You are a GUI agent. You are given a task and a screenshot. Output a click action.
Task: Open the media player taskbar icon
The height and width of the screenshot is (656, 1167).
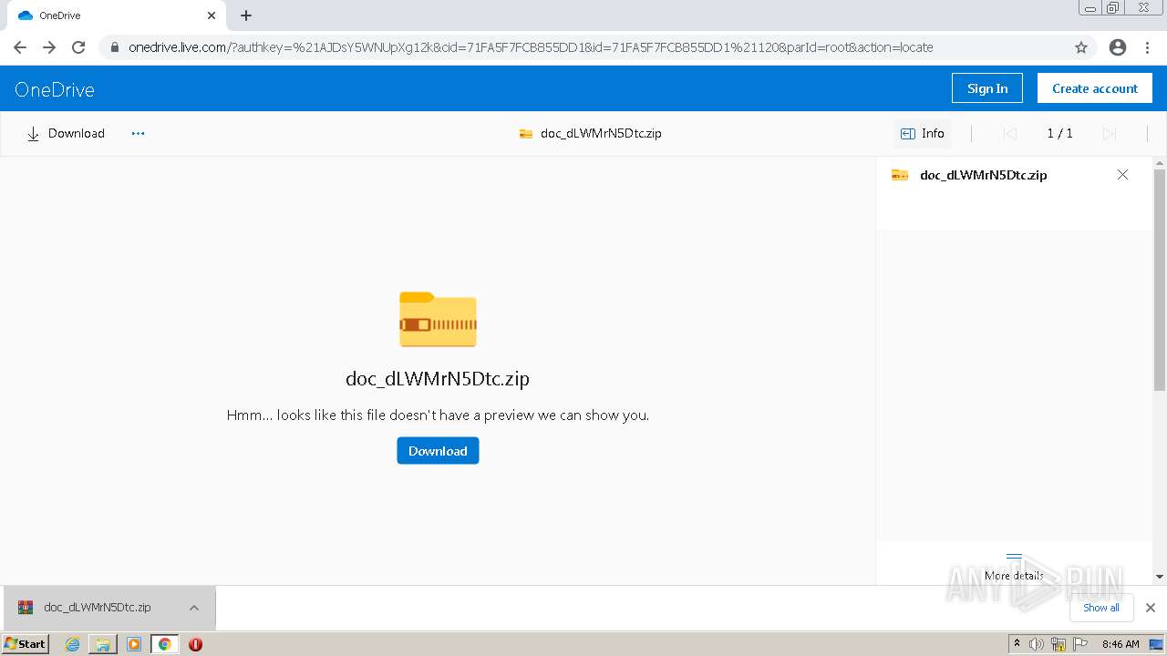point(134,644)
